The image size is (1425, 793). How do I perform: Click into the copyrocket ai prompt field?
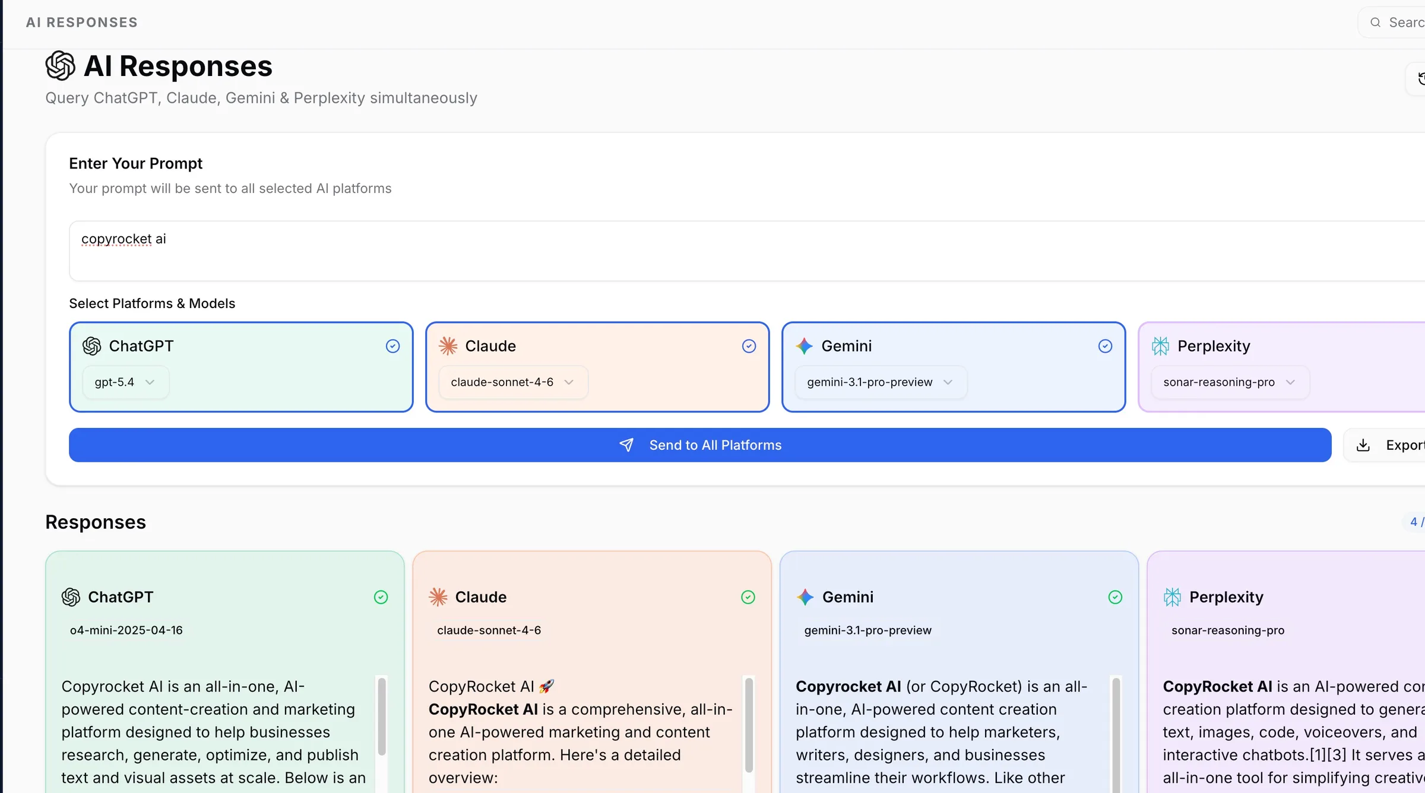[712, 250]
